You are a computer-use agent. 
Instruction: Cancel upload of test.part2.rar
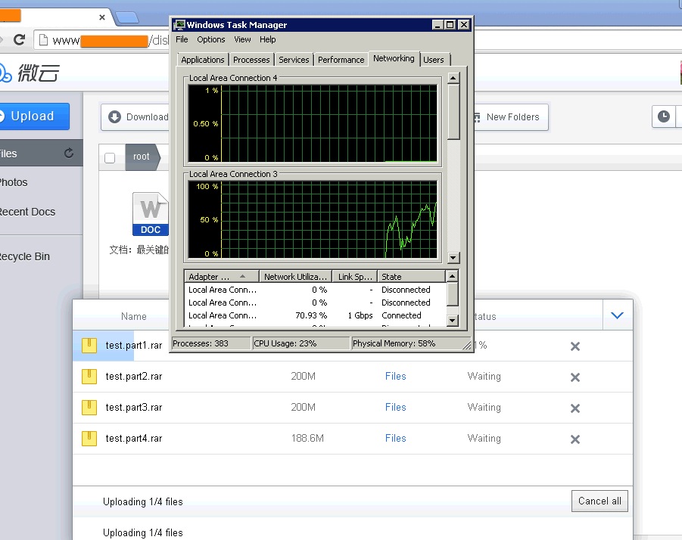pyautogui.click(x=575, y=377)
